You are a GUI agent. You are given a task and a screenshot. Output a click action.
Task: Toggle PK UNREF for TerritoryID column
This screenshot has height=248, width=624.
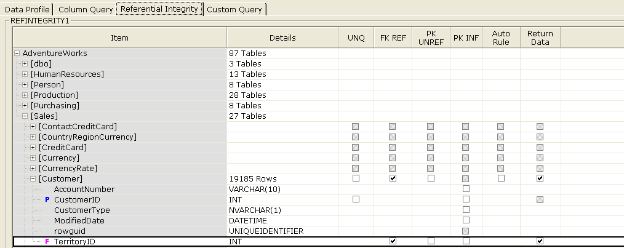tap(431, 241)
